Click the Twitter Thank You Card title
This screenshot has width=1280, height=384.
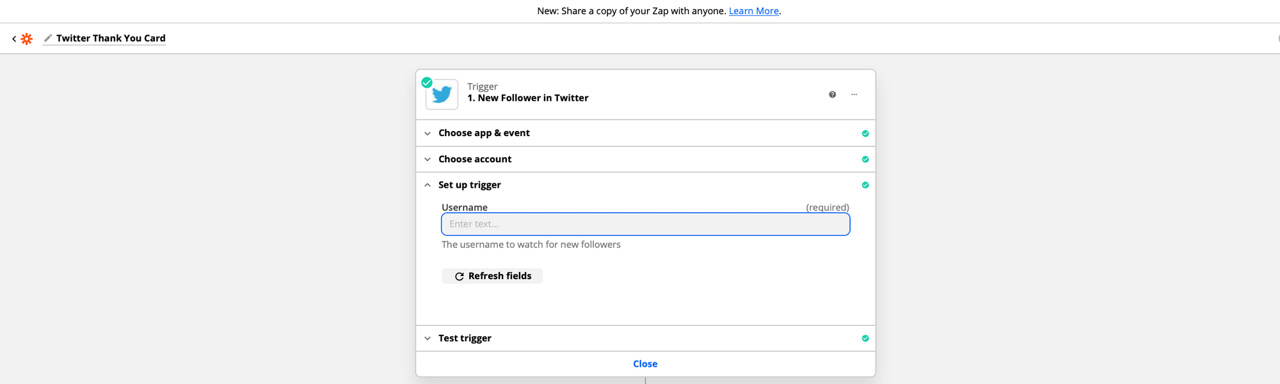[111, 38]
